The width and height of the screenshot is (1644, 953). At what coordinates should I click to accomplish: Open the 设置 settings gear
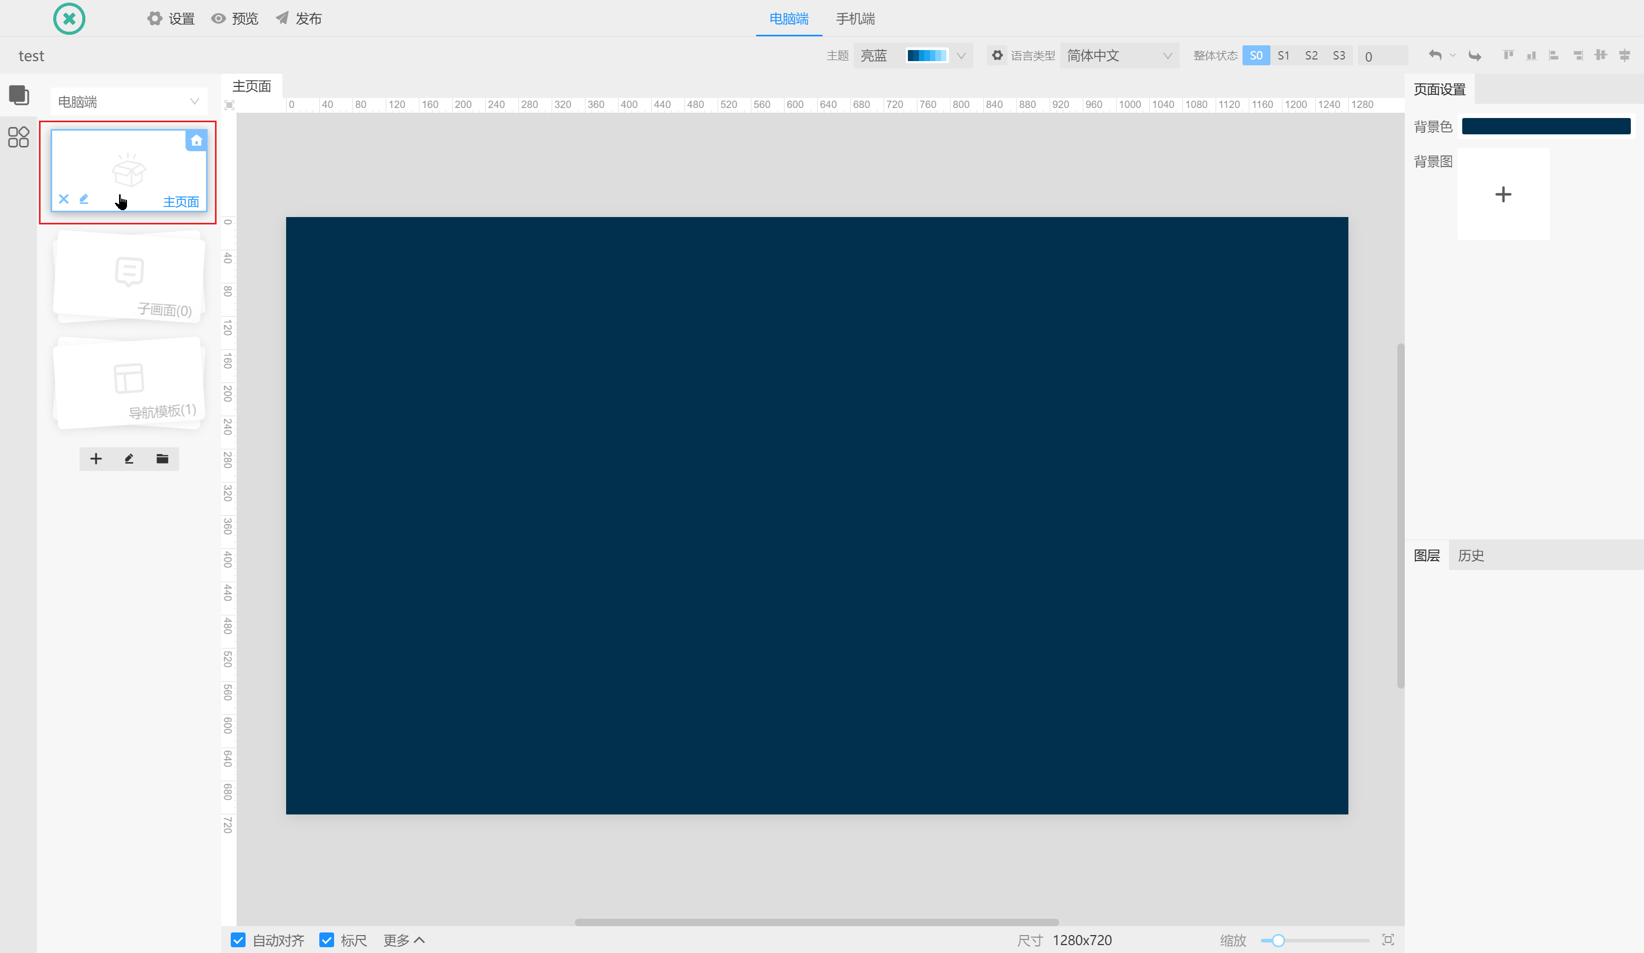[154, 18]
